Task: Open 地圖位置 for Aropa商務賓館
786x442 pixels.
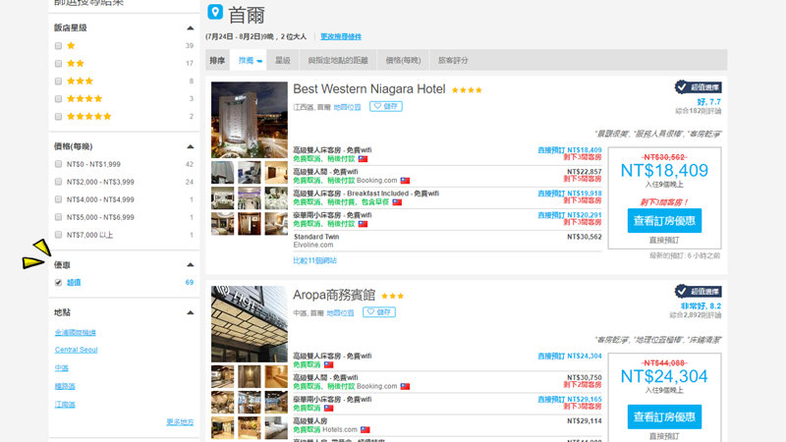Action: [x=340, y=312]
